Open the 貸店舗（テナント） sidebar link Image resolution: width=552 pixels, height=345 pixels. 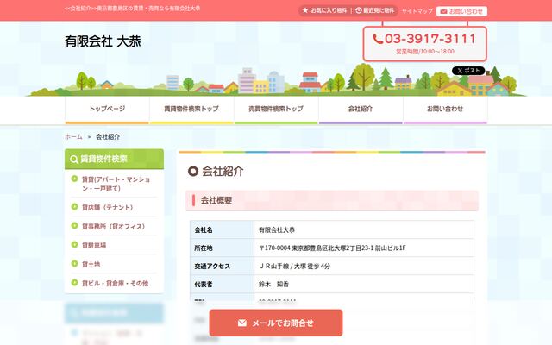point(107,207)
